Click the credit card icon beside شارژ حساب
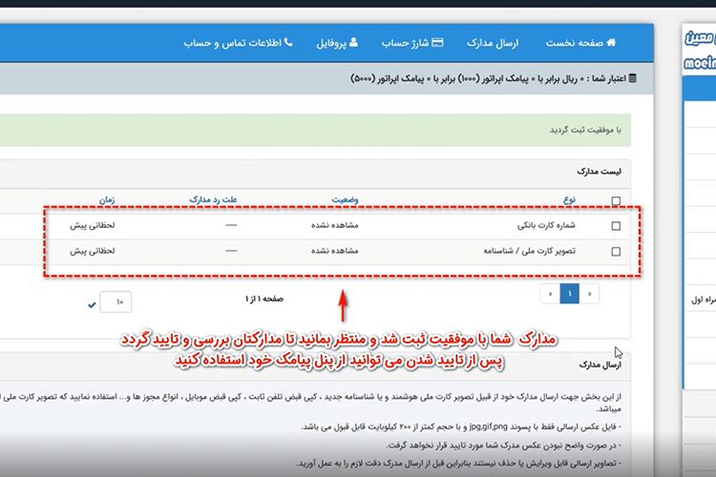Image resolution: width=716 pixels, height=477 pixels. pos(437,42)
